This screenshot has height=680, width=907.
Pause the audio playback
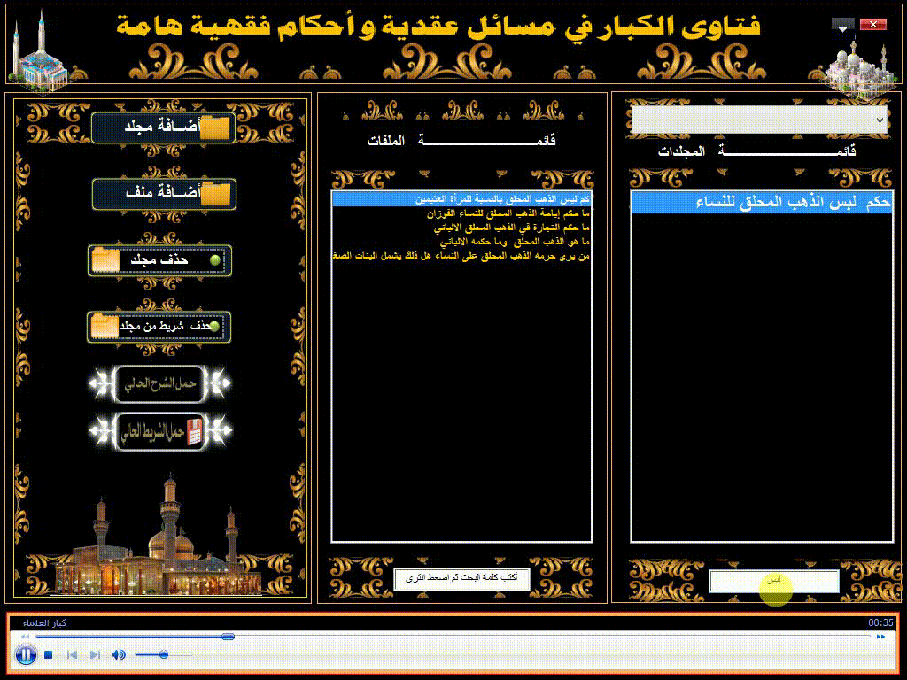26,655
